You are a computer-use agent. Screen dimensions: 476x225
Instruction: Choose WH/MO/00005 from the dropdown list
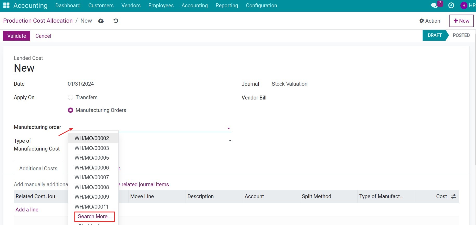tap(92, 158)
